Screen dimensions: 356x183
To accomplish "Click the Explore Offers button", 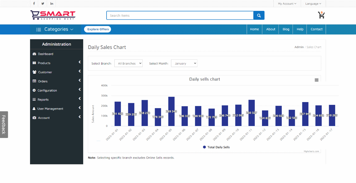I will 97,29.
